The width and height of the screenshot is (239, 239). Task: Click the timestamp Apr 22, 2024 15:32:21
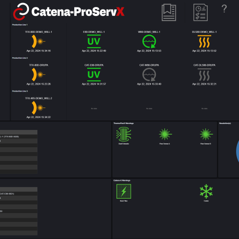click(204, 84)
